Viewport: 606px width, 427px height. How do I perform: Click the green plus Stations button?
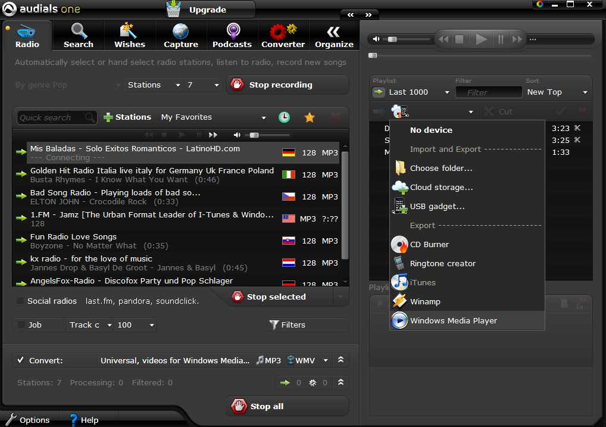coord(127,117)
